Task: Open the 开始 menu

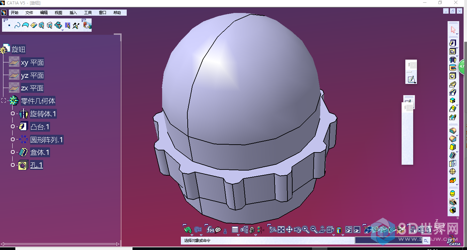Action: [14, 13]
